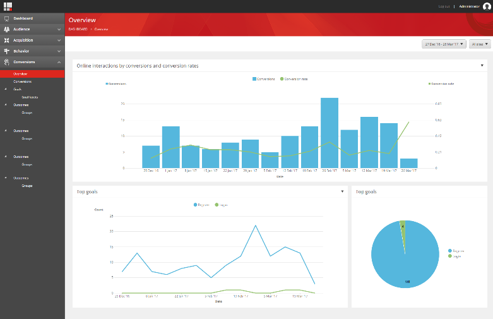Go to the Dashboard menu item
This screenshot has width=493, height=319.
point(23,18)
